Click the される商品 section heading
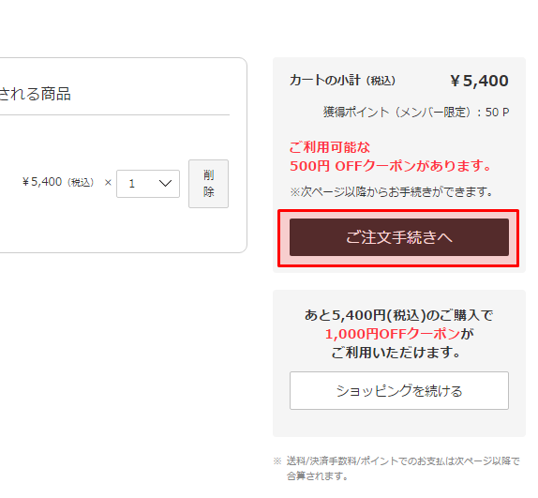This screenshot has height=498, width=538. (x=36, y=94)
